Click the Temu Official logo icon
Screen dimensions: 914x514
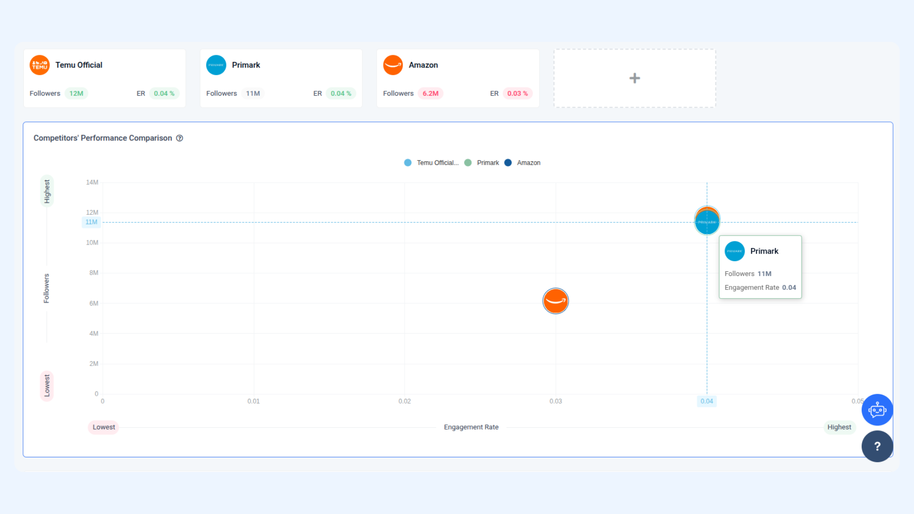tap(40, 65)
